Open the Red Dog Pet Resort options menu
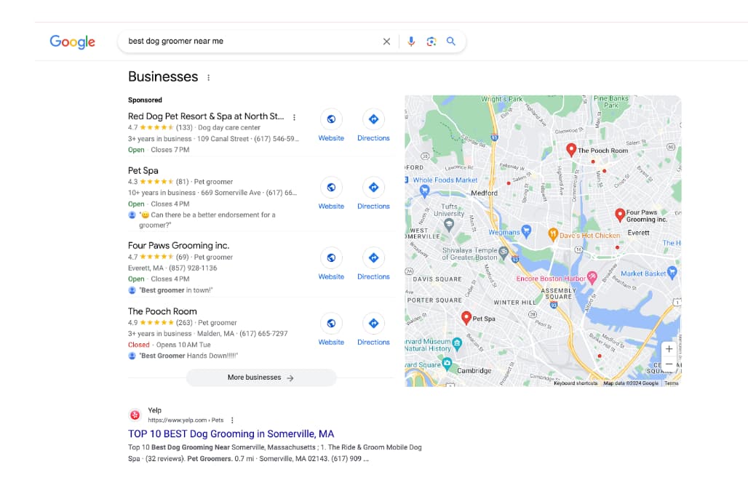Image resolution: width=748 pixels, height=483 pixels. pos(295,117)
